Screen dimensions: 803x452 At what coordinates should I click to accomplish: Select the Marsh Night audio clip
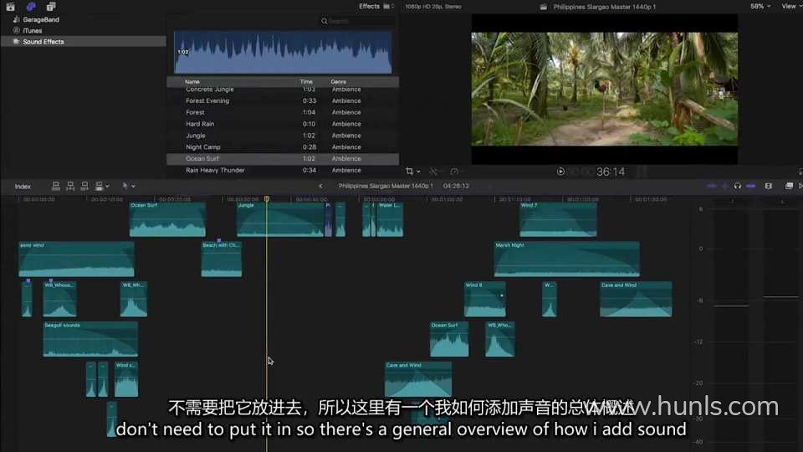[x=567, y=259]
